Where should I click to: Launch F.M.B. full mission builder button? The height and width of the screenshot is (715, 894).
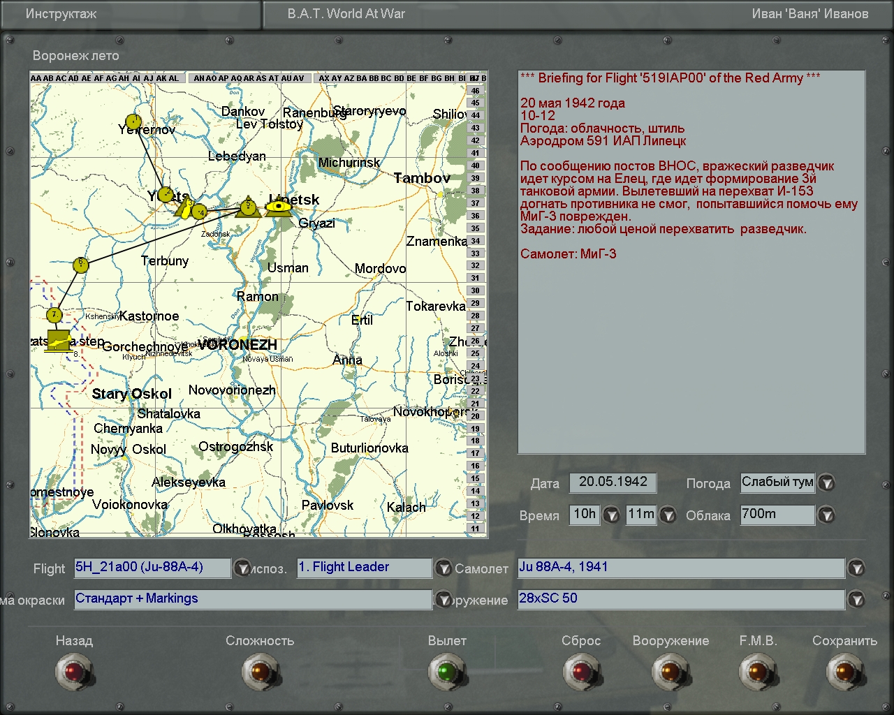pyautogui.click(x=758, y=672)
